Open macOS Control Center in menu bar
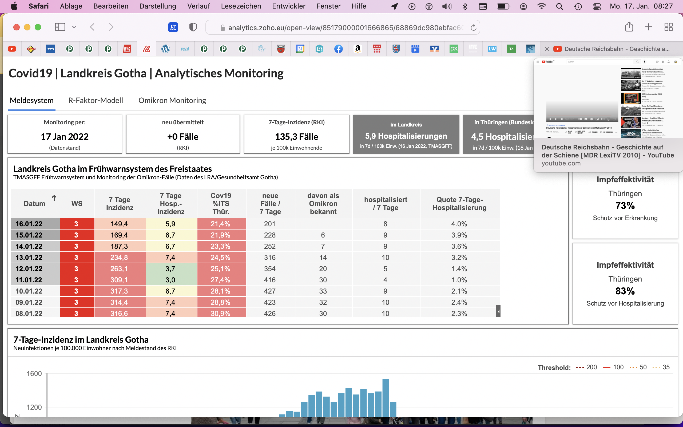This screenshot has height=427, width=683. (x=597, y=6)
